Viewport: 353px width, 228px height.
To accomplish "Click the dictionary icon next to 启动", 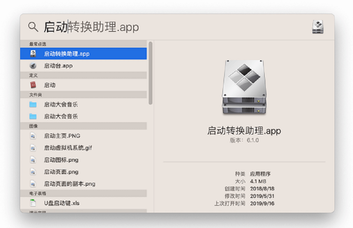I will click(34, 85).
